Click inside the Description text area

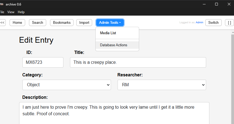(114, 113)
